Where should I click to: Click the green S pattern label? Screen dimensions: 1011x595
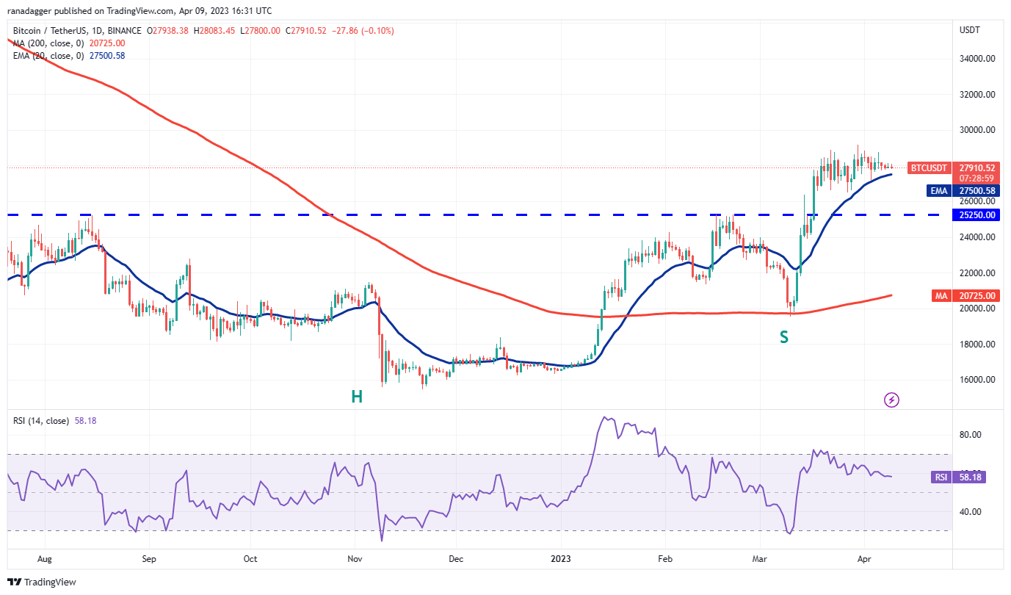784,337
